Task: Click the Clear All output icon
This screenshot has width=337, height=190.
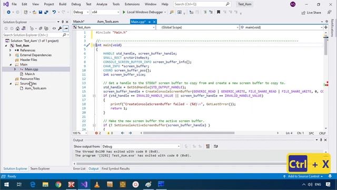Action: point(208,146)
